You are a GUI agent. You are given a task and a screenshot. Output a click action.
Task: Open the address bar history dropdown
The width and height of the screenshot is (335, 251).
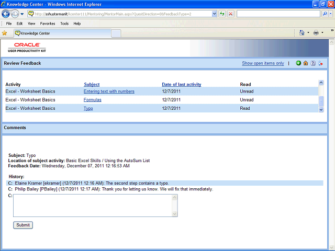click(x=214, y=14)
